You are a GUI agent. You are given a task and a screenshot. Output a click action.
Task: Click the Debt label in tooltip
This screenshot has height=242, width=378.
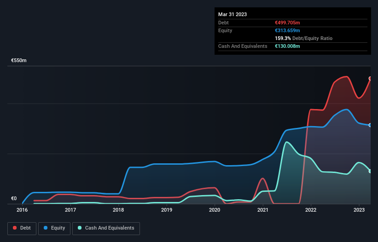click(x=223, y=23)
